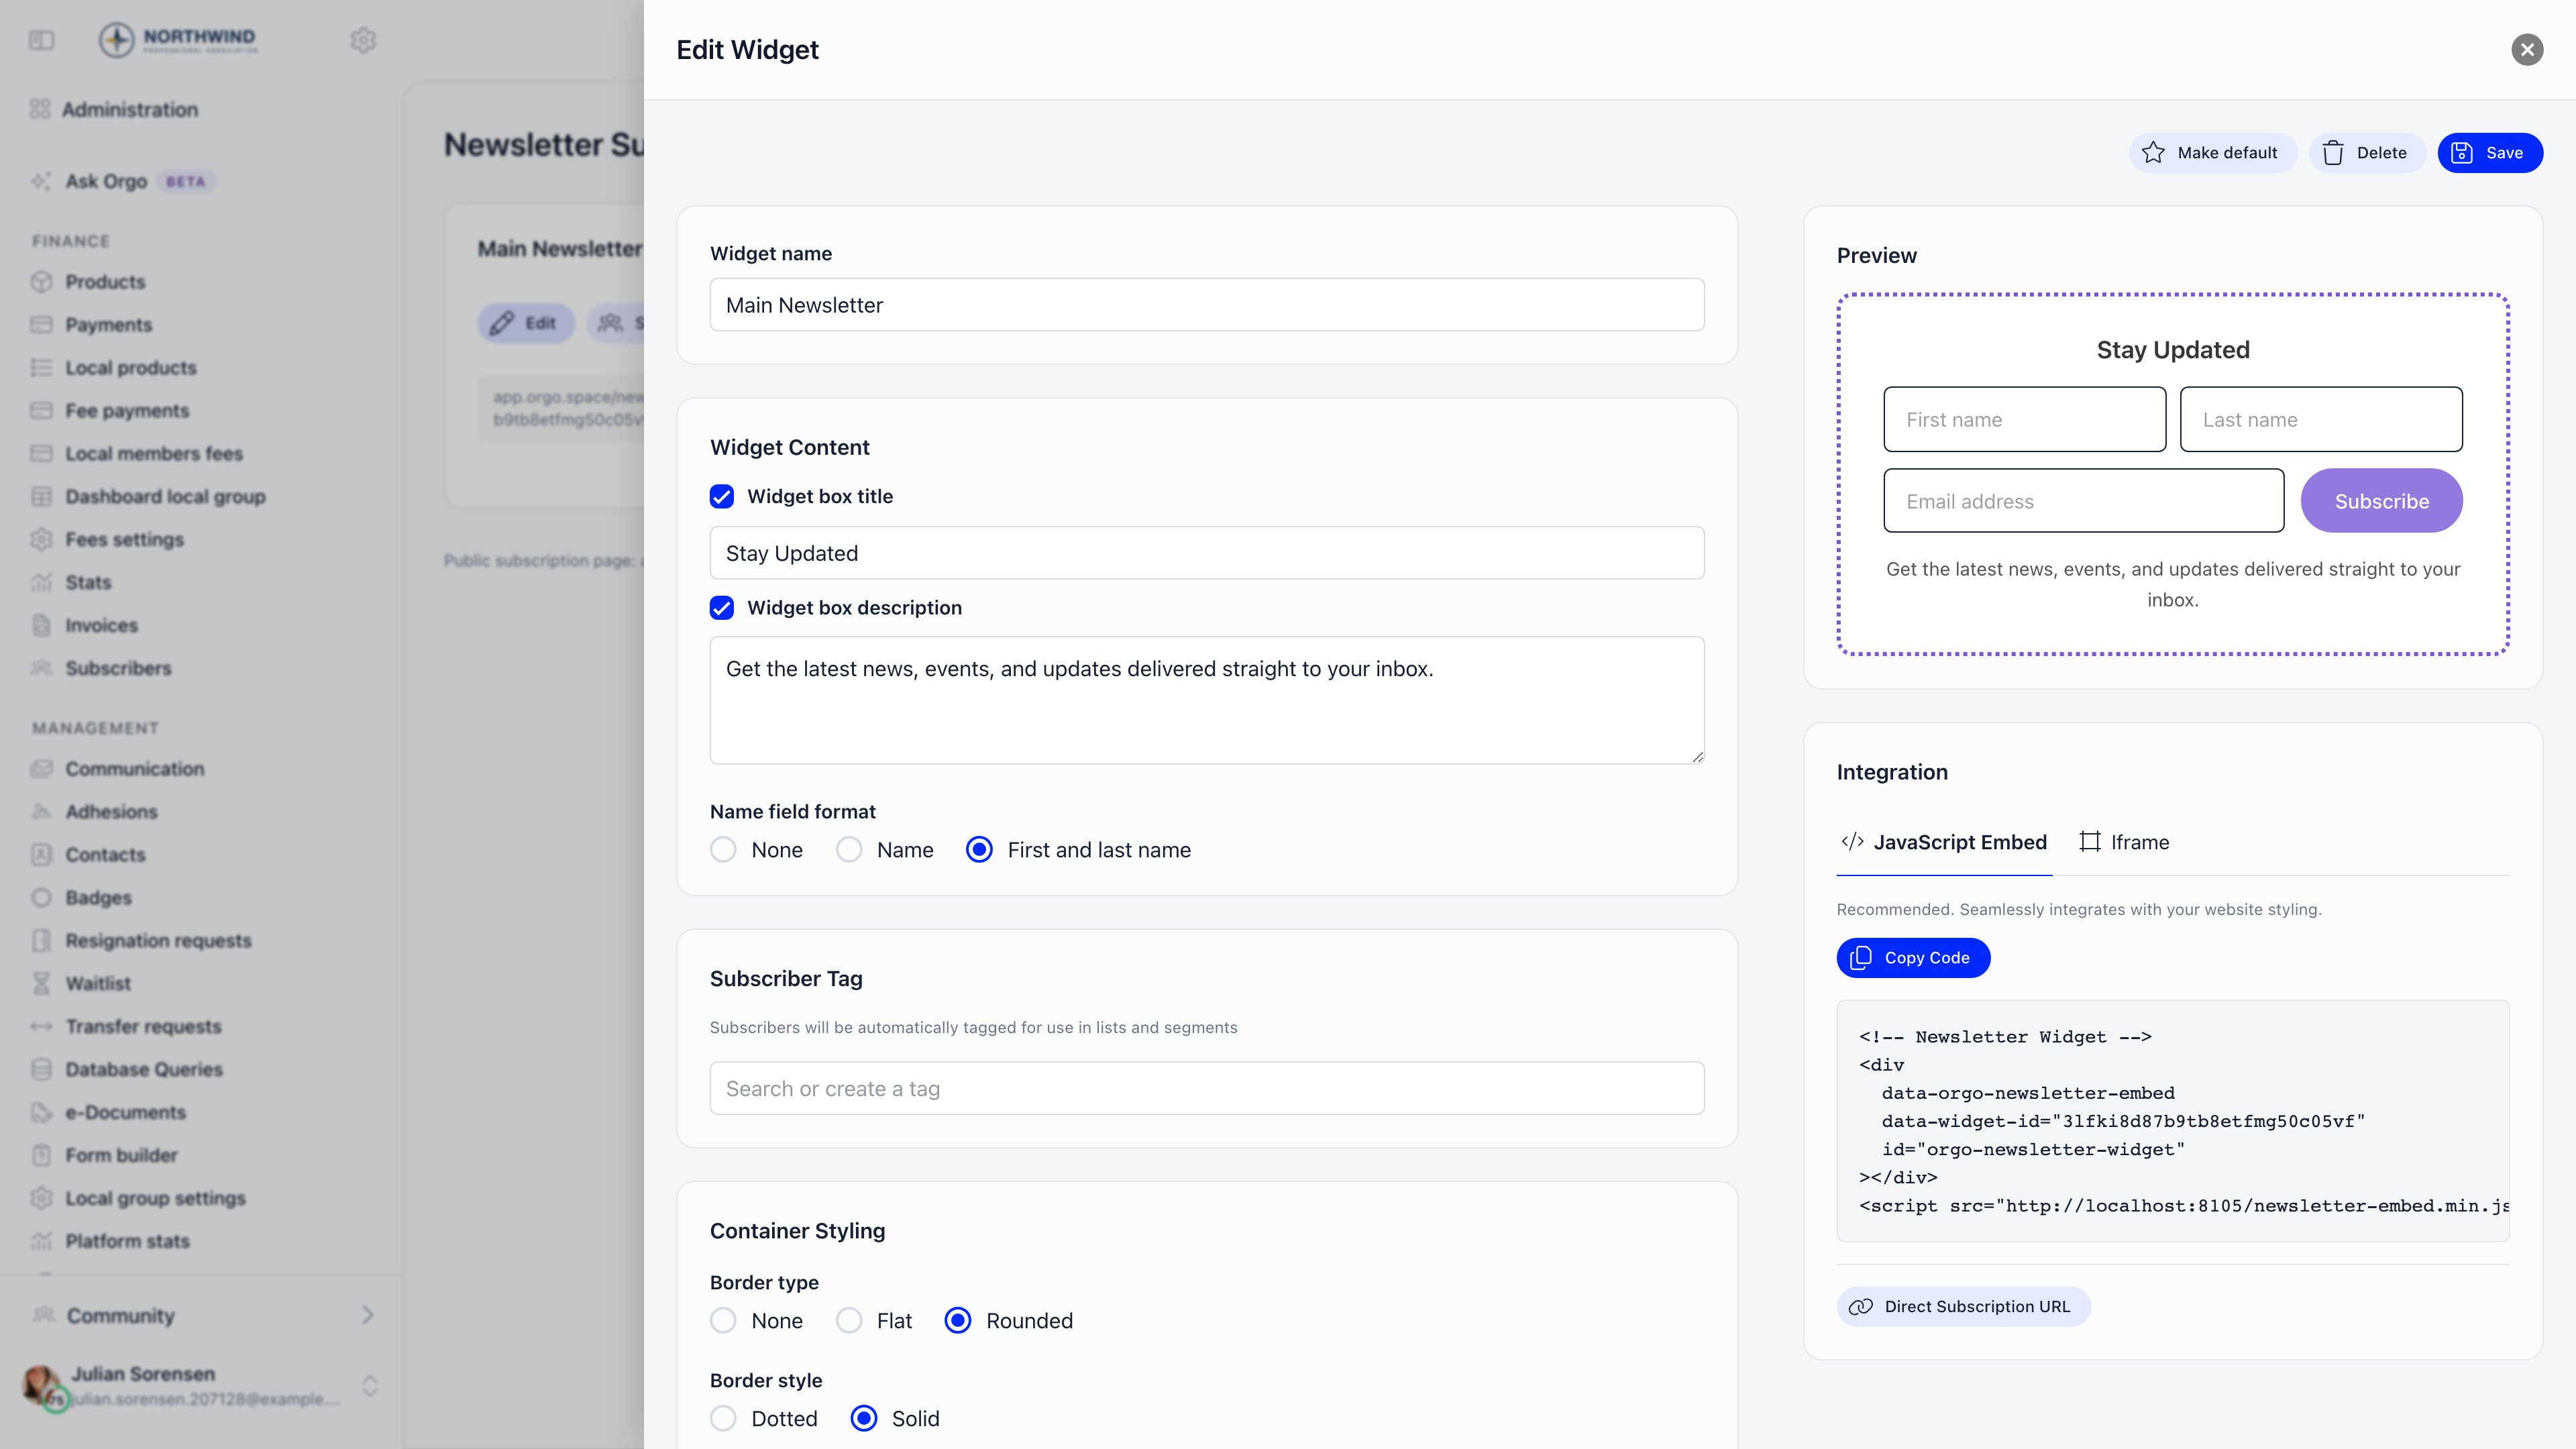This screenshot has height=1449, width=2576.
Task: Select First and last name option
Action: click(x=979, y=850)
